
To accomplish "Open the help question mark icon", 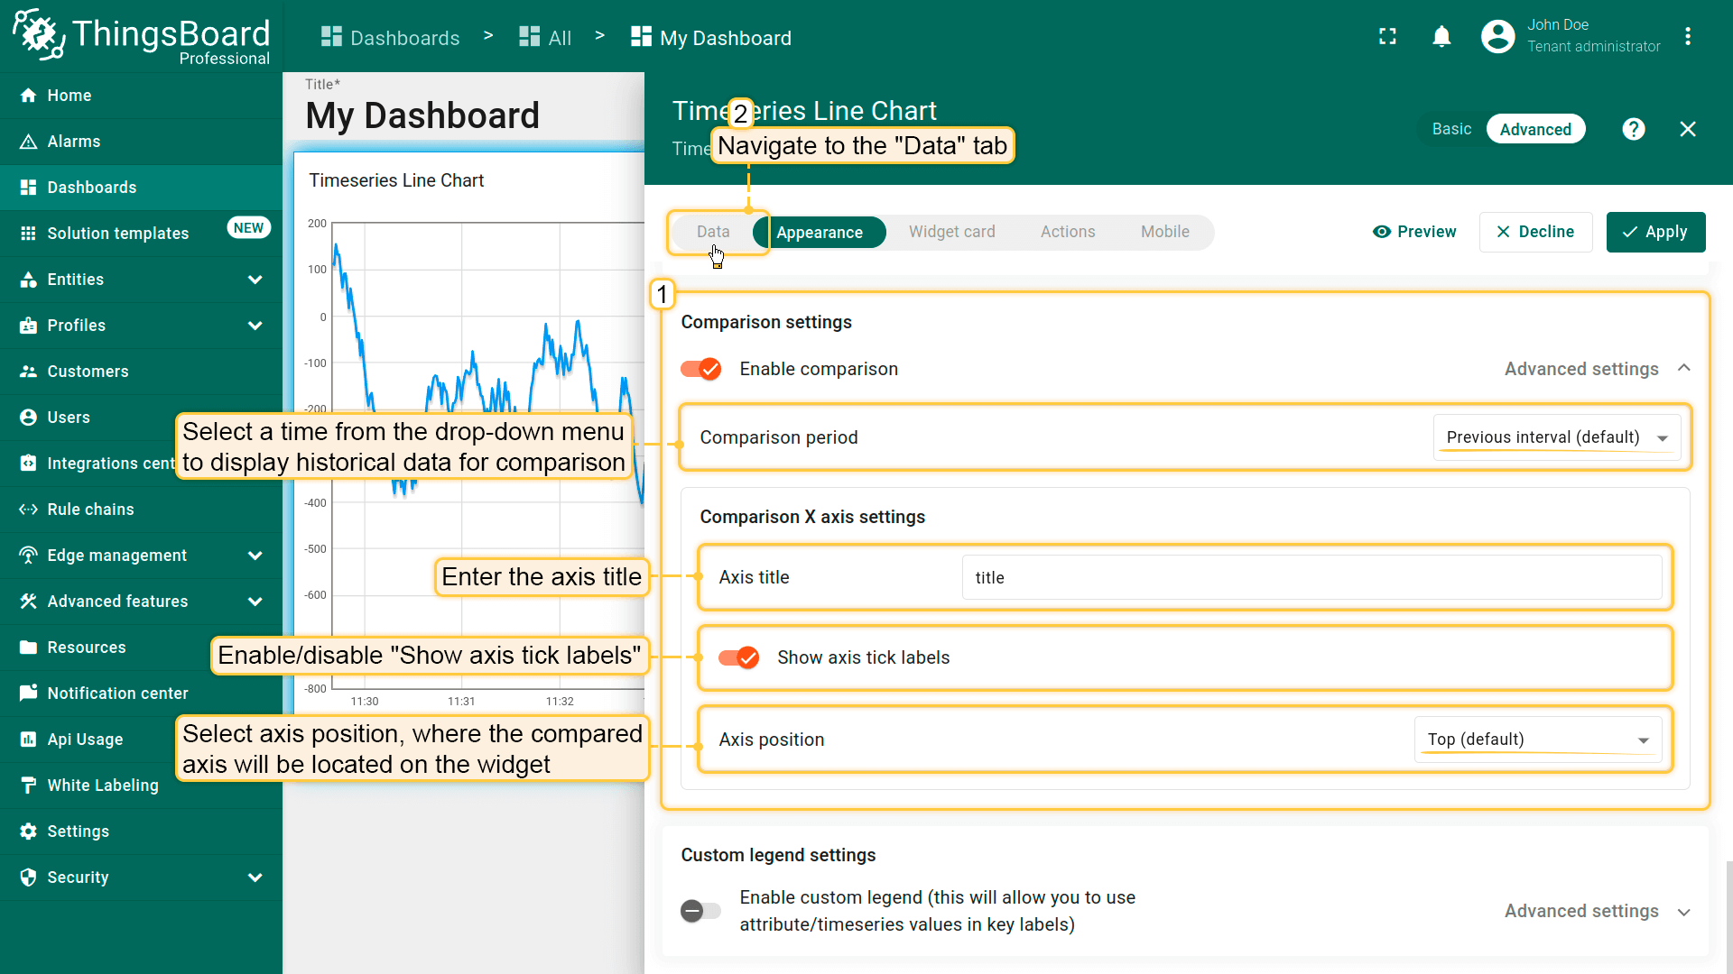I will point(1633,129).
